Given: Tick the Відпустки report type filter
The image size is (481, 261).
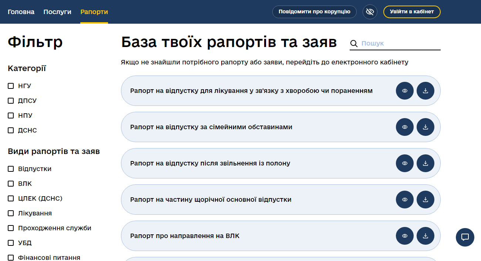Looking at the screenshot, I should [11, 169].
